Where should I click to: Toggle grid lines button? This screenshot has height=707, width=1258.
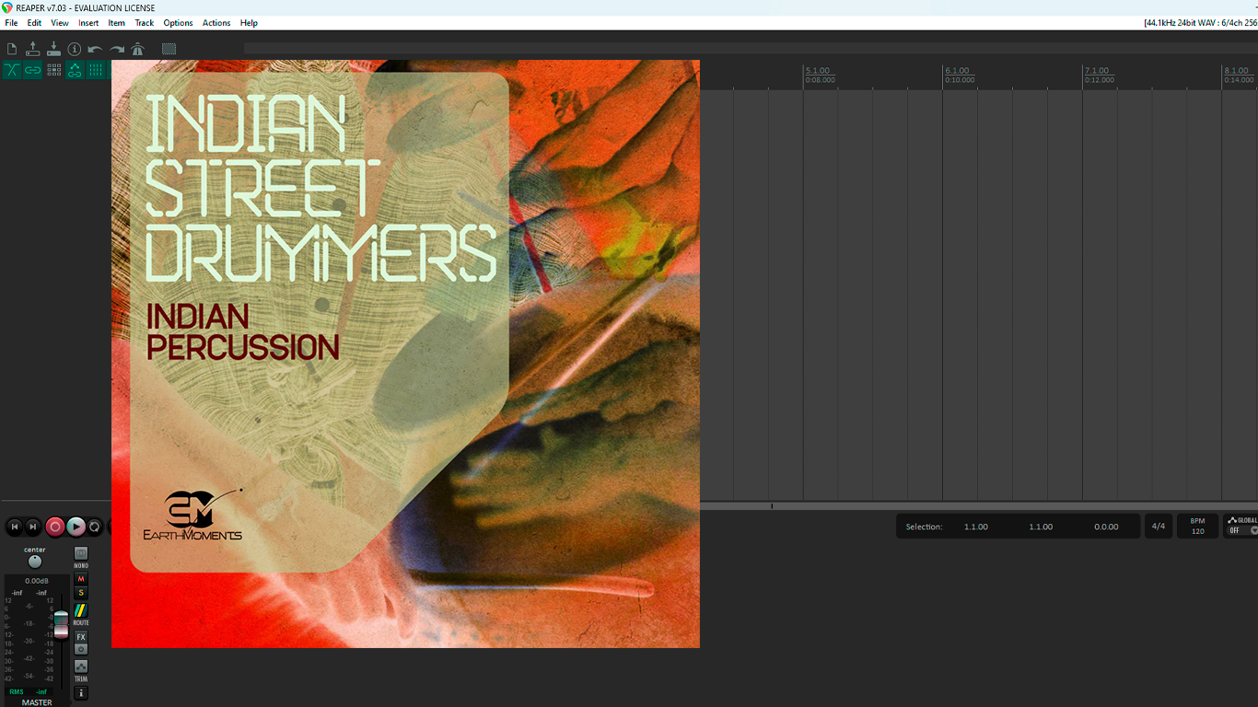[x=97, y=70]
